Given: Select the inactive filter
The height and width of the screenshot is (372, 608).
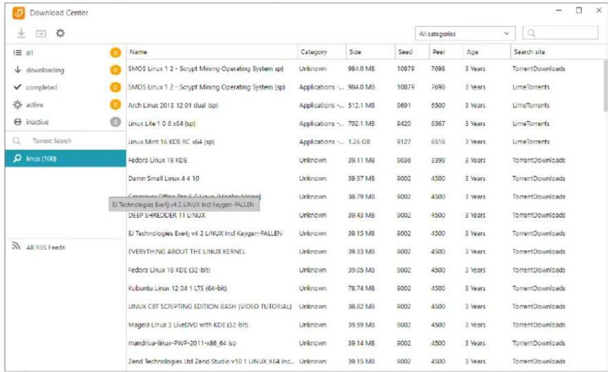Looking at the screenshot, I should click(65, 122).
